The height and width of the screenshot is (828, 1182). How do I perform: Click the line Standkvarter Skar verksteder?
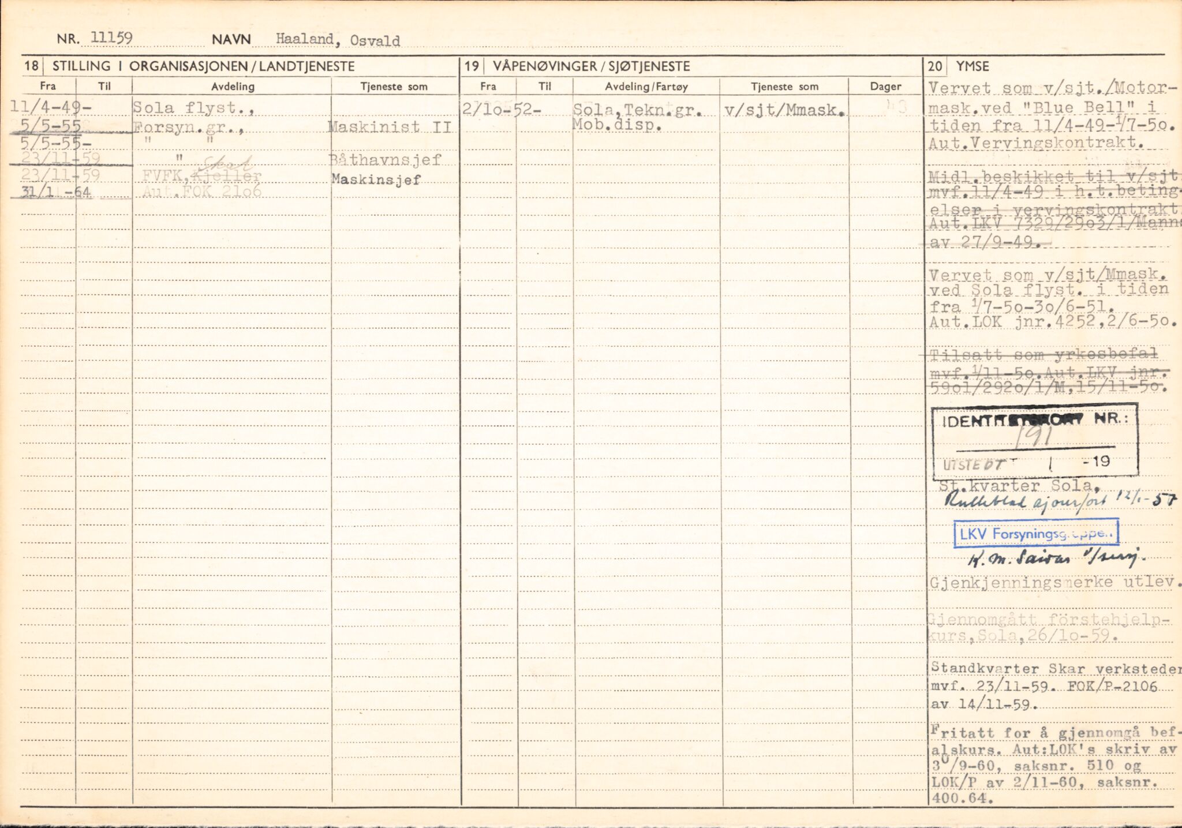coord(1056,668)
